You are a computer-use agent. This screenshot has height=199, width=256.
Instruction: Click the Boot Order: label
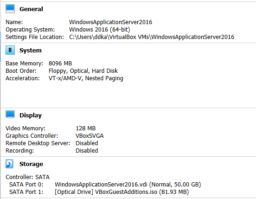(21, 71)
